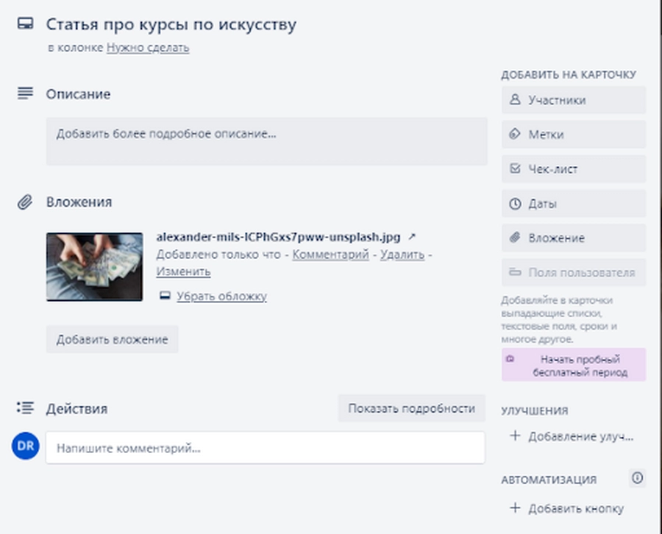Image resolution: width=662 pixels, height=534 pixels.
Task: Click the Добавить вложение button
Action: pos(113,339)
